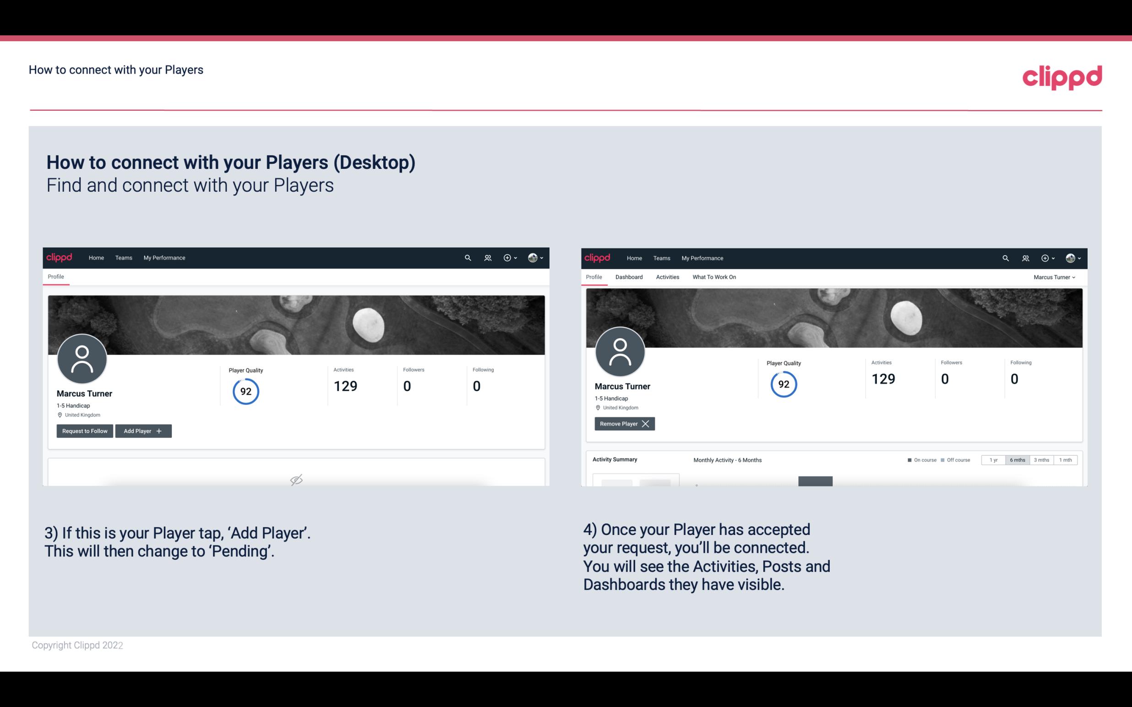Click the search icon in right navbar
The width and height of the screenshot is (1132, 707).
1005,257
